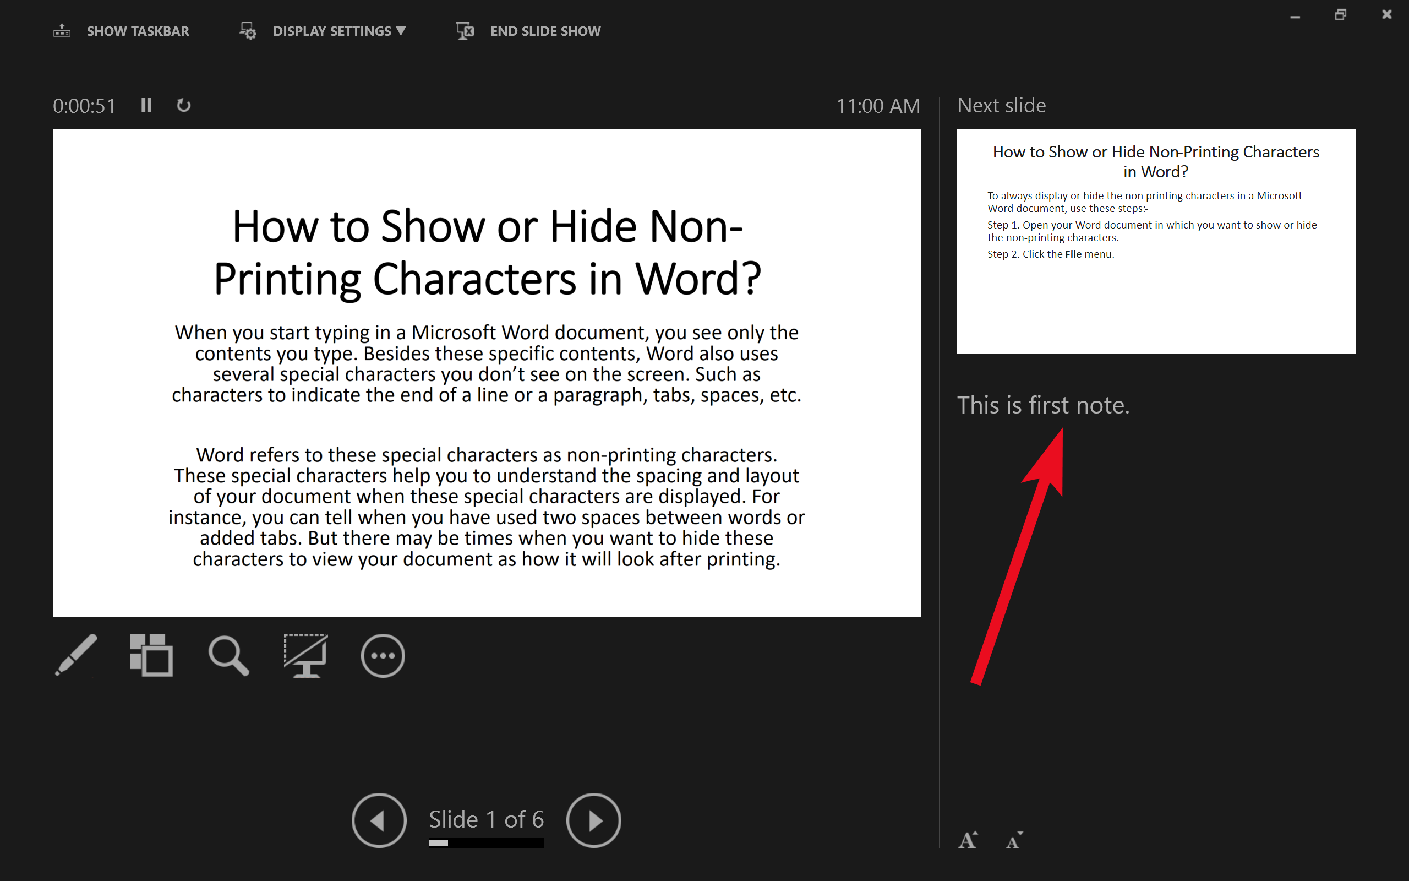This screenshot has width=1409, height=881.
Task: Click the SHOW TASKBAR label
Action: 138,31
